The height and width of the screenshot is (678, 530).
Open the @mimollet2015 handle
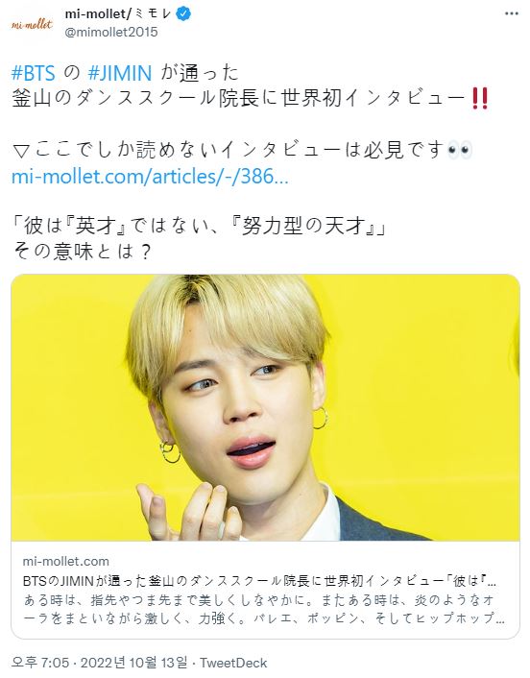(x=111, y=32)
